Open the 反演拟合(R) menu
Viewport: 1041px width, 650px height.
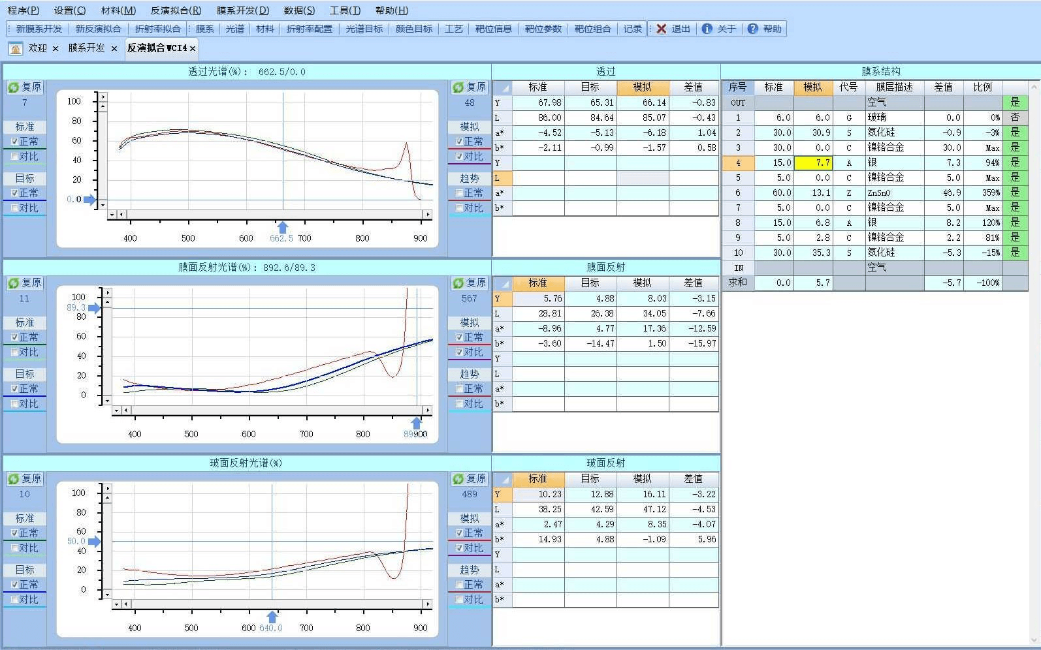tap(176, 10)
